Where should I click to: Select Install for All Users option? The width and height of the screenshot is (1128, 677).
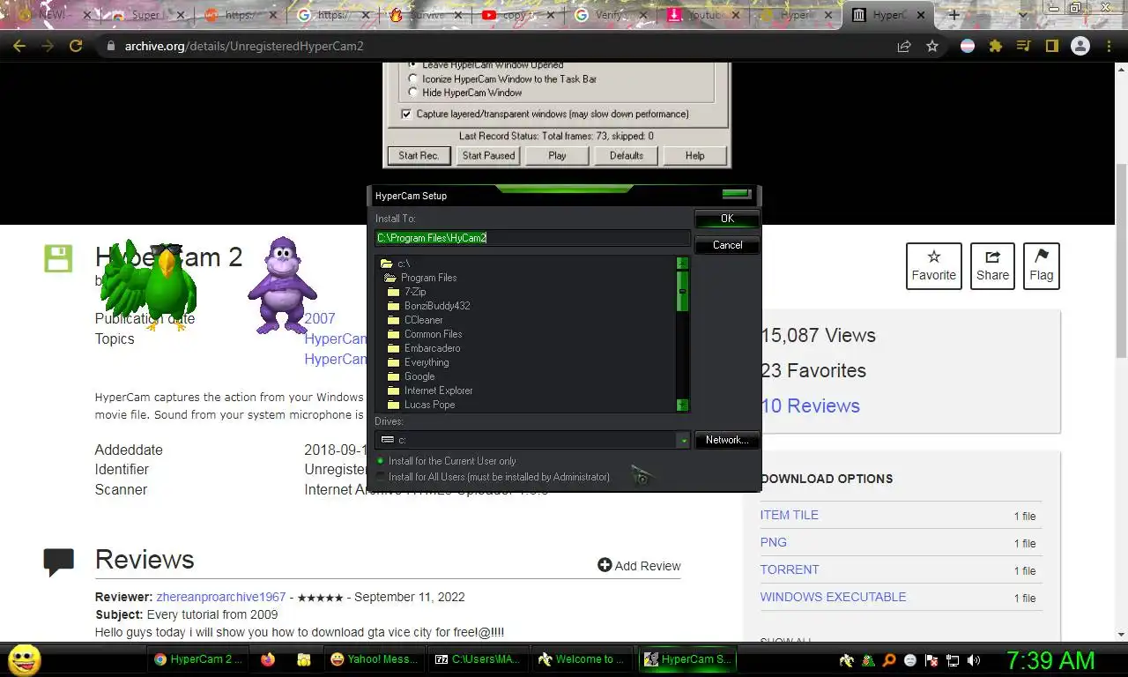tap(493, 477)
